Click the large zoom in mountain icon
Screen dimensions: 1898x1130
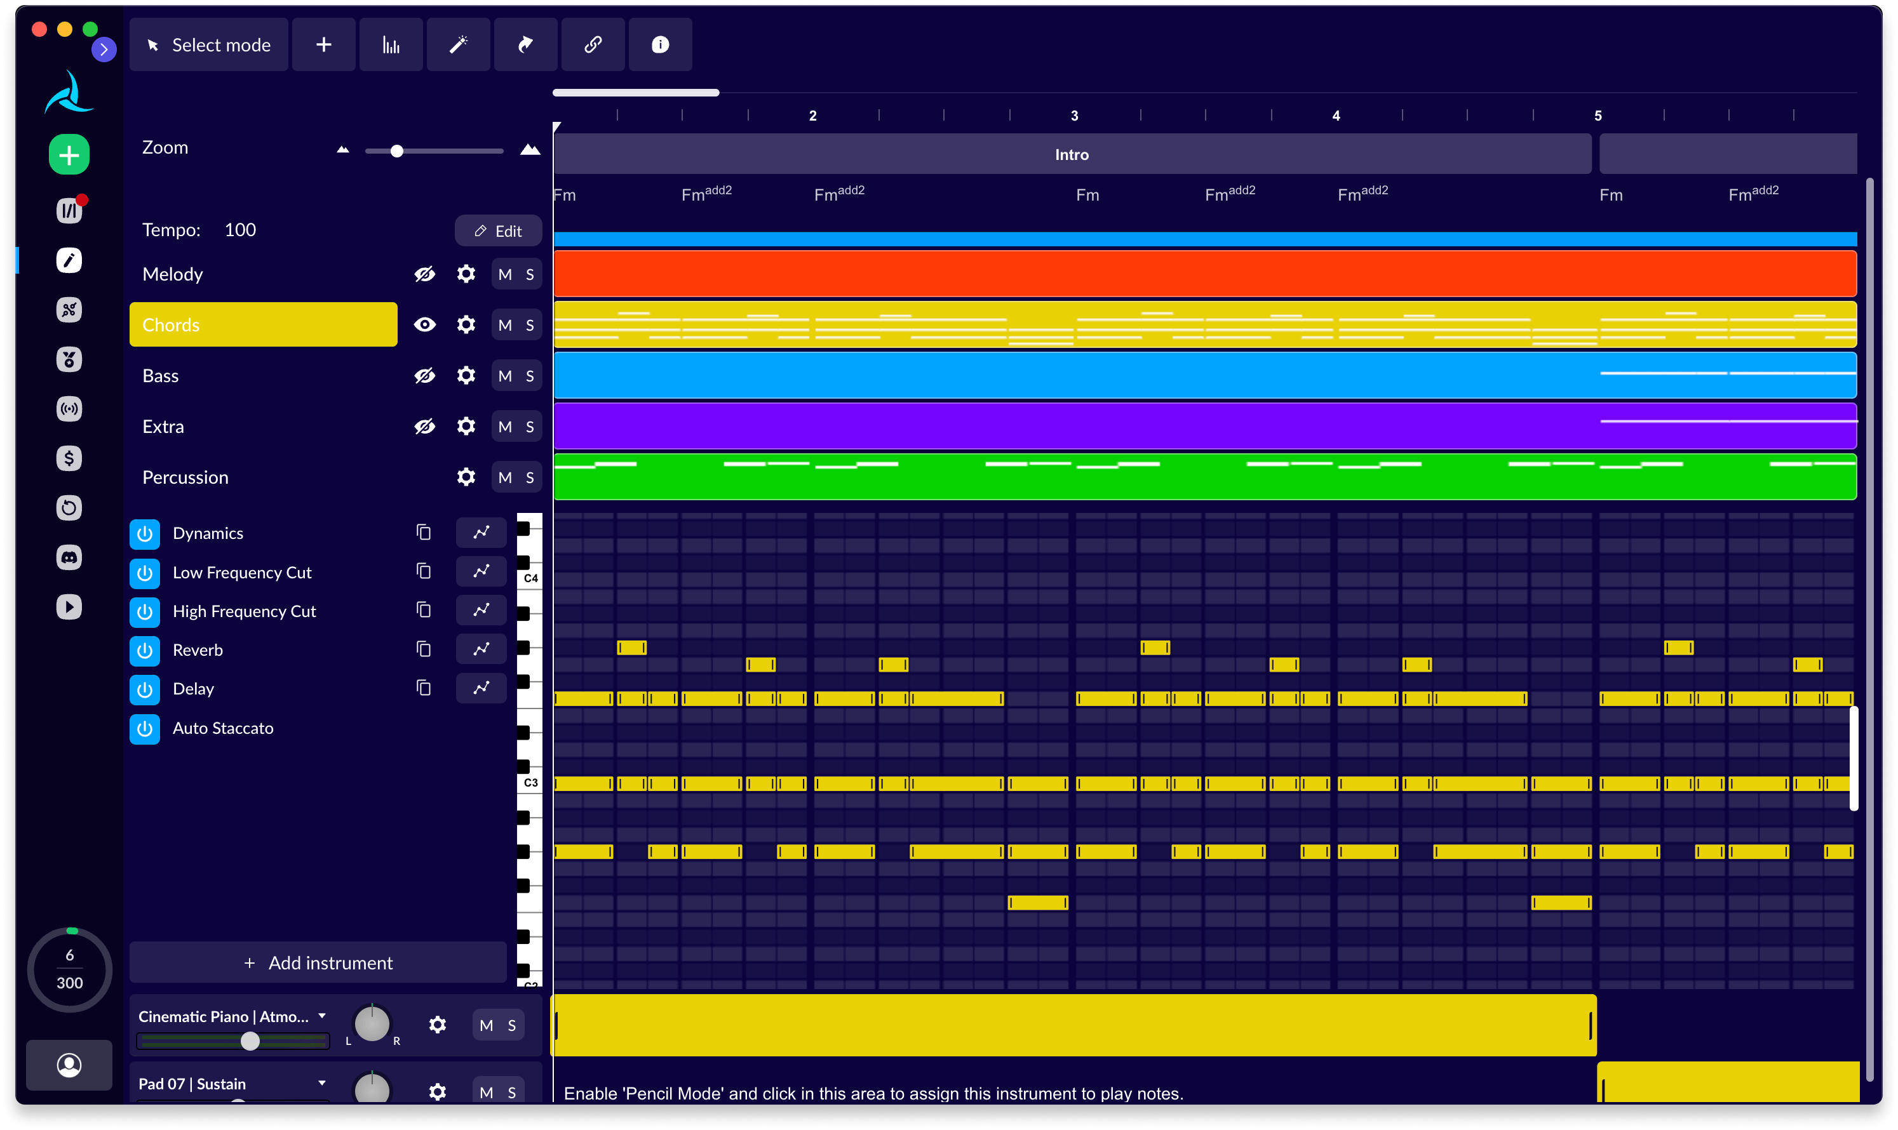(x=530, y=149)
